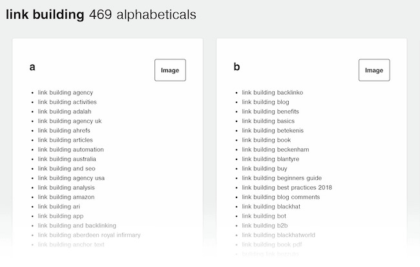Screen dimensions: 420x267
Task: Open link building amazon keyword
Action: [x=65, y=197]
